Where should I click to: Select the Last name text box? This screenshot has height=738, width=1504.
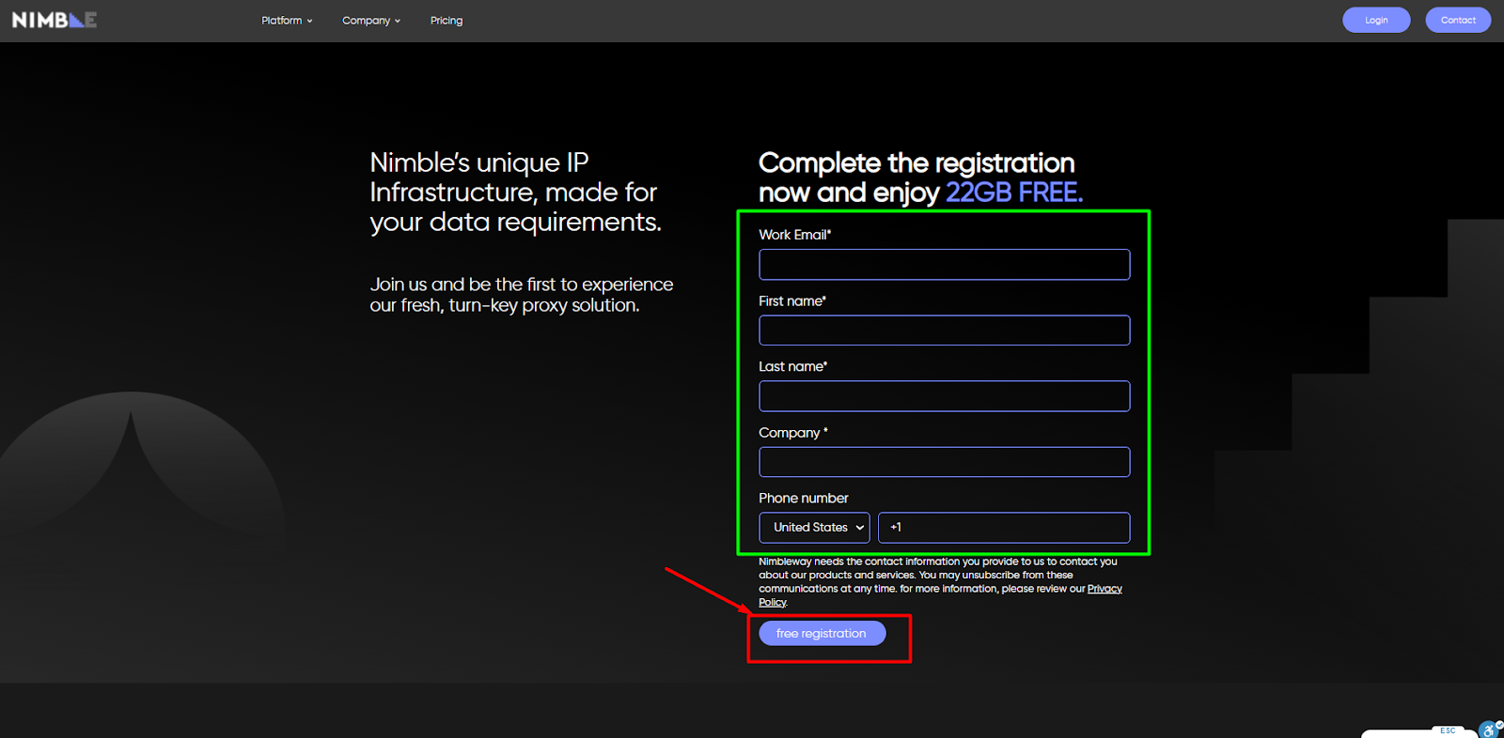tap(944, 396)
